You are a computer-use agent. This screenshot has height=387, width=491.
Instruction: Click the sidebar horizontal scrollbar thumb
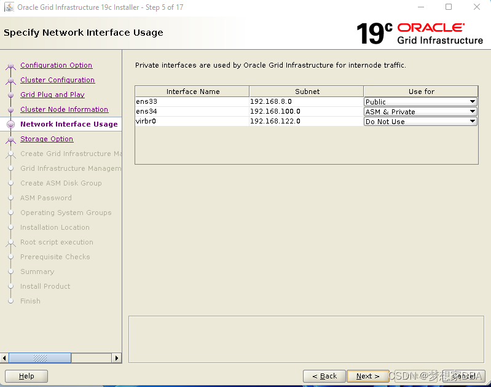click(40, 358)
